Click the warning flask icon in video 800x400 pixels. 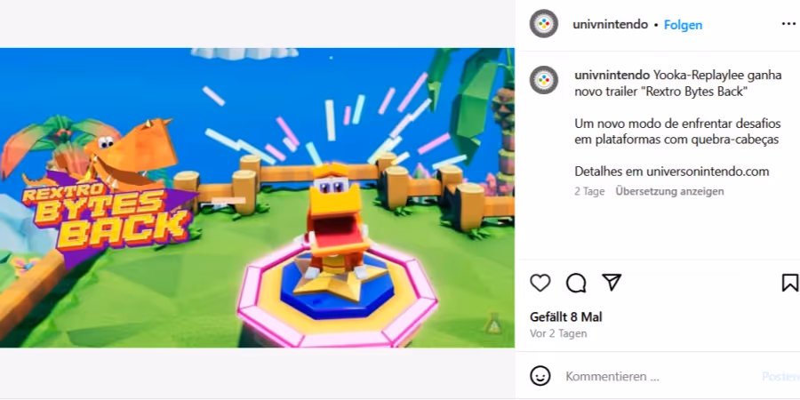click(492, 323)
